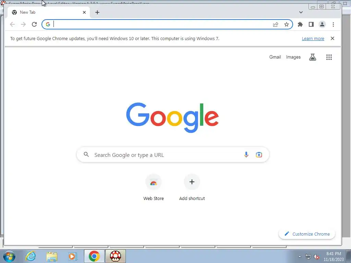
Task: Dismiss the Windows update info bar
Action: point(332,38)
